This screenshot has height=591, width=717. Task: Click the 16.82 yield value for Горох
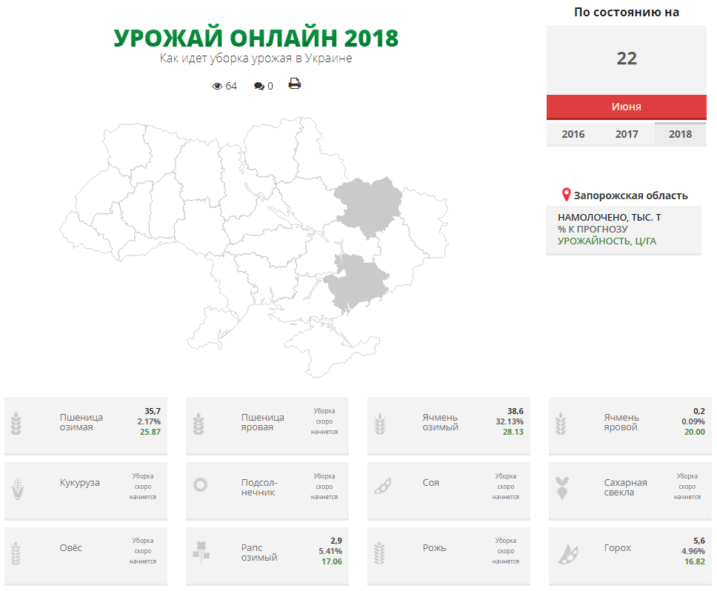click(x=695, y=562)
